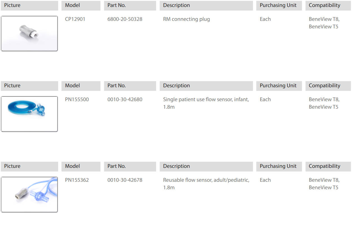The width and height of the screenshot is (352, 244).
Task: Select part number 0010-30-42678
Action: (125, 180)
